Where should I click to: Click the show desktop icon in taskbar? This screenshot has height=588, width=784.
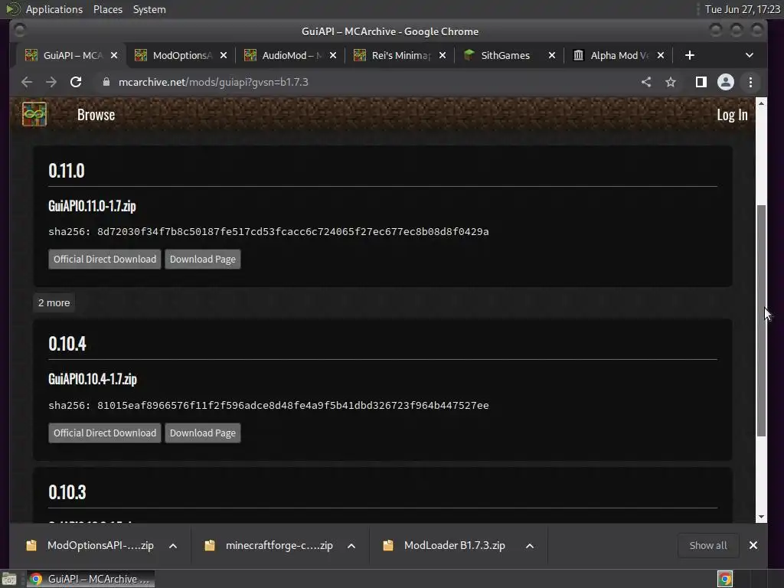tap(9, 579)
